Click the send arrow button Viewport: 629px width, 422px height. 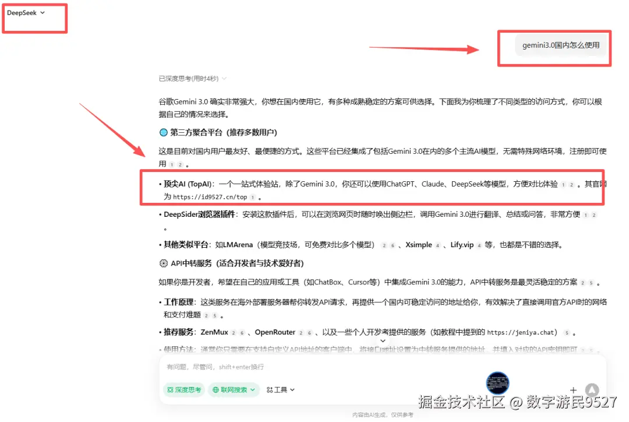click(x=592, y=390)
